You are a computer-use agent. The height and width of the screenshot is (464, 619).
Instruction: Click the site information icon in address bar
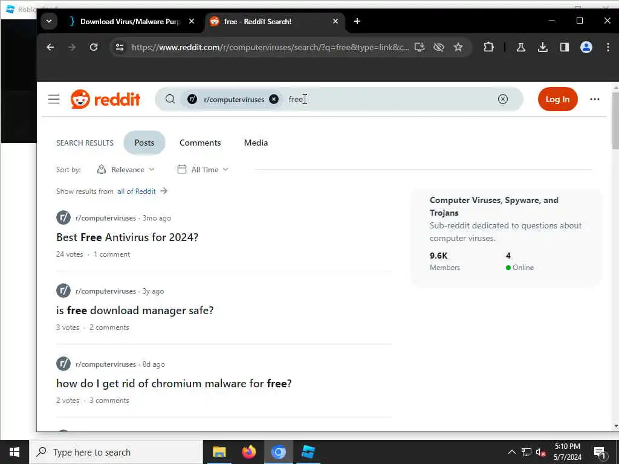pyautogui.click(x=120, y=47)
